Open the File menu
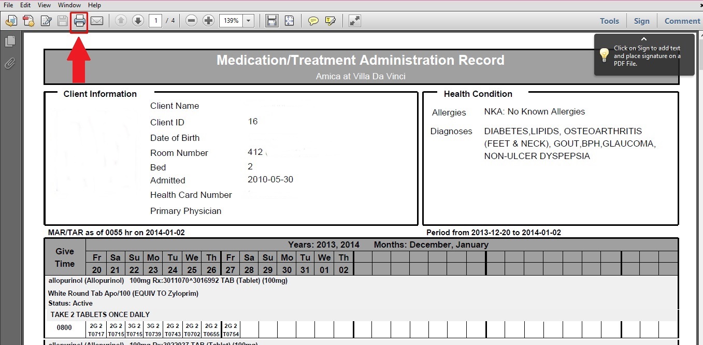This screenshot has width=703, height=345. (x=8, y=5)
